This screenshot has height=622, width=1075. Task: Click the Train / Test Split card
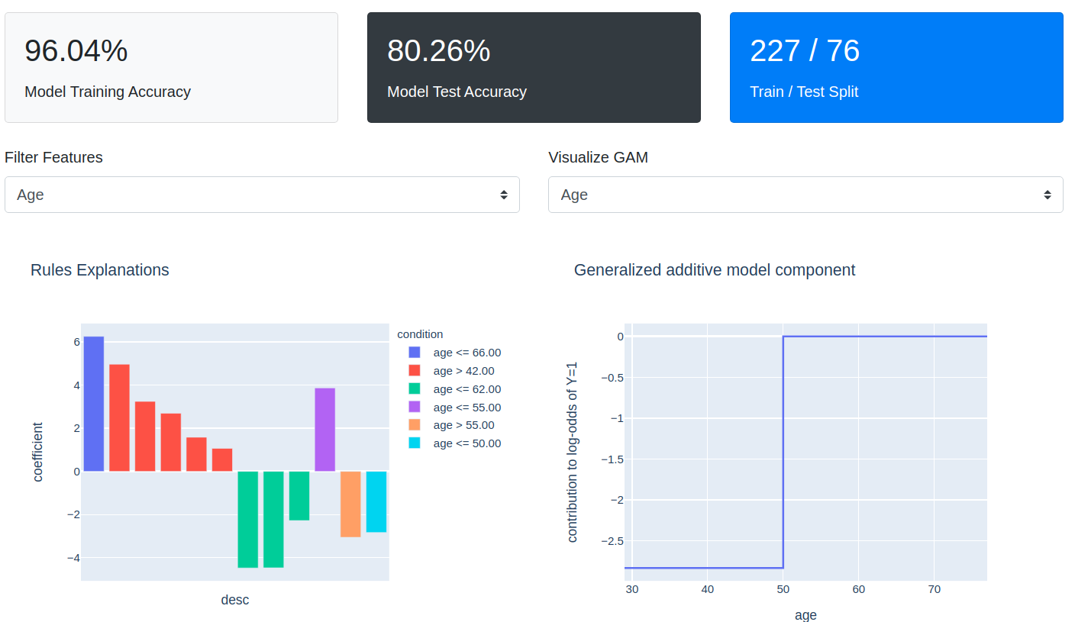[x=896, y=67]
